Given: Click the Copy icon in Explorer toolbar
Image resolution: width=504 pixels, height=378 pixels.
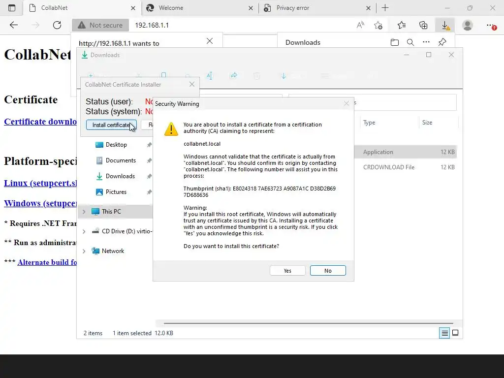Looking at the screenshot, I should (163, 75).
